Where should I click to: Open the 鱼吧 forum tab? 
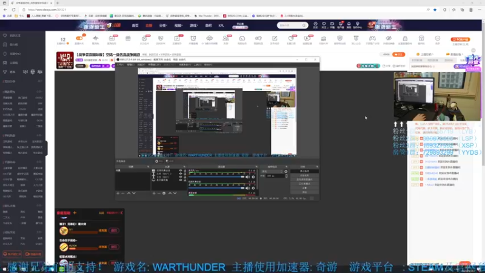pos(209,25)
